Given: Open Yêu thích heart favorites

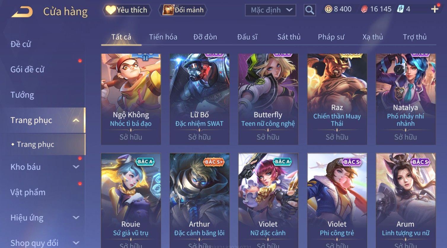Looking at the screenshot, I should coord(127,10).
